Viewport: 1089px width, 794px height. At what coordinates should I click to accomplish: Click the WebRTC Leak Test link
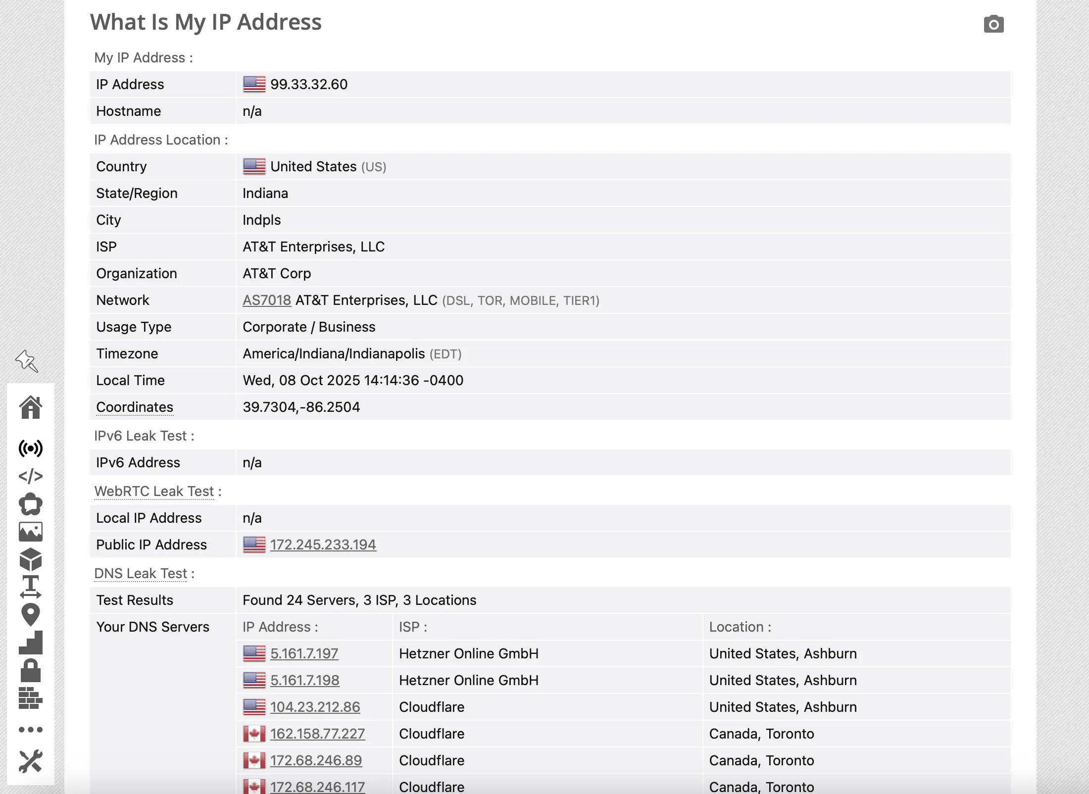point(153,491)
